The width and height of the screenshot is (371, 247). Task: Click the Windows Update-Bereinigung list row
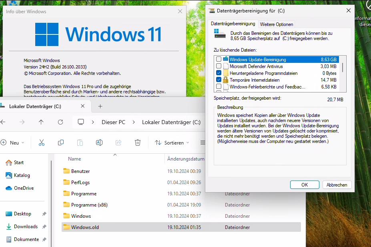tap(284, 59)
